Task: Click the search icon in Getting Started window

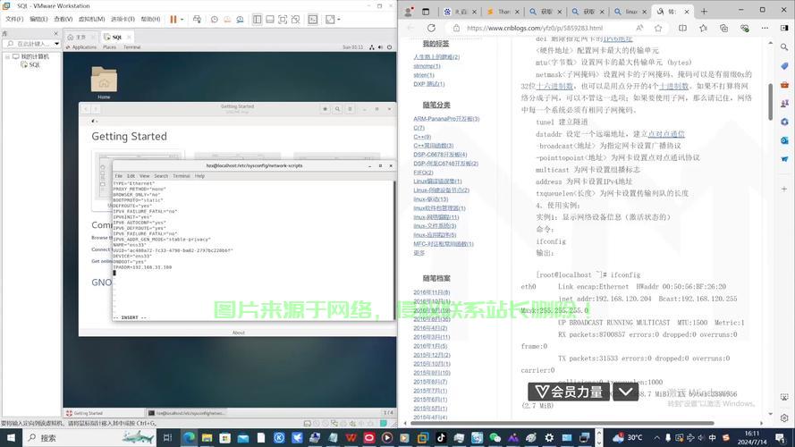Action: point(337,109)
